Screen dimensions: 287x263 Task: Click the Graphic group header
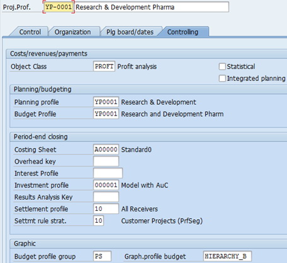click(25, 244)
